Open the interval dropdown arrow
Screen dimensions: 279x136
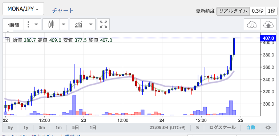pyautogui.click(x=36, y=24)
